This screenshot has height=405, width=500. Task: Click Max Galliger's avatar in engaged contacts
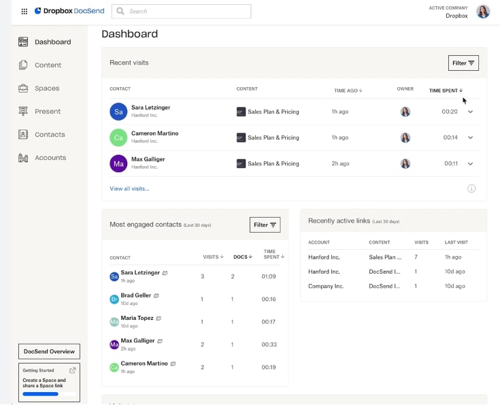coord(114,344)
